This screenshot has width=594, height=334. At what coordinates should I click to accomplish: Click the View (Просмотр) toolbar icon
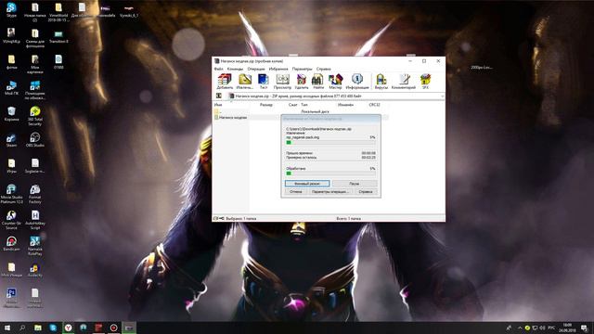click(282, 81)
